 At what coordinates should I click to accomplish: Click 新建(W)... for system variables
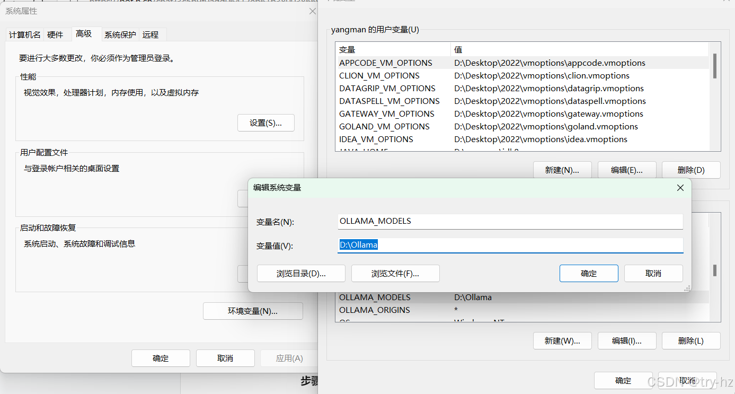tap(562, 341)
